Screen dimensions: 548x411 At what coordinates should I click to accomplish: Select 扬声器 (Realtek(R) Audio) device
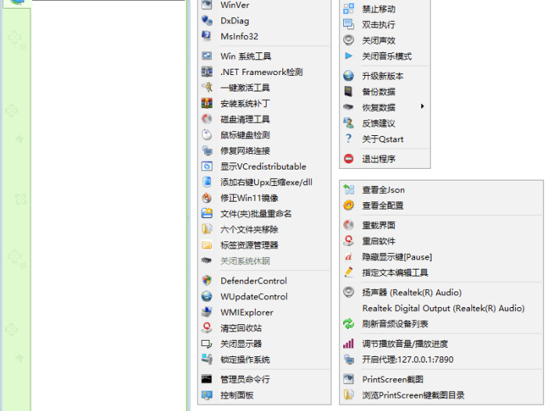coord(442,292)
